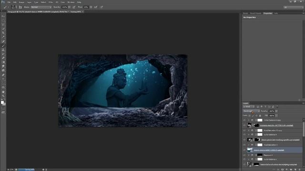Hide the Hue/Saturation 4 copy layer
Image resolution: width=305 pixels, height=171 pixels.
tap(244, 131)
